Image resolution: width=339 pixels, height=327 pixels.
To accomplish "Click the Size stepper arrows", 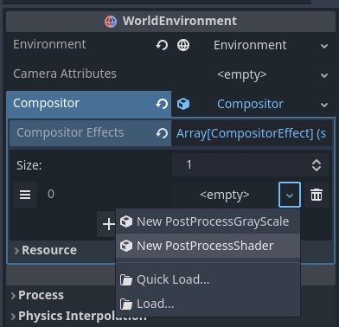I will pyautogui.click(x=317, y=165).
